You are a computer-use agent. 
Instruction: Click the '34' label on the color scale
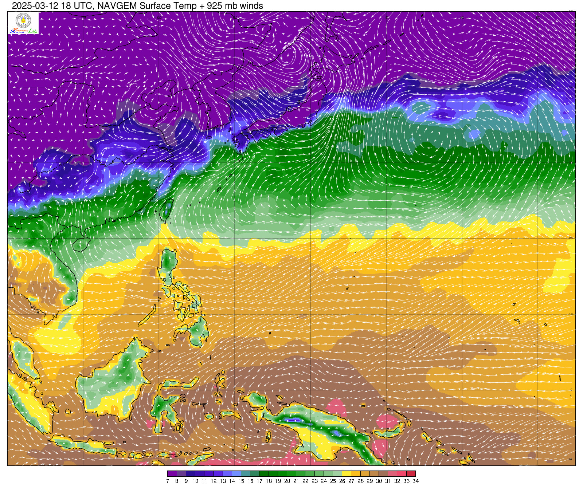click(x=415, y=481)
